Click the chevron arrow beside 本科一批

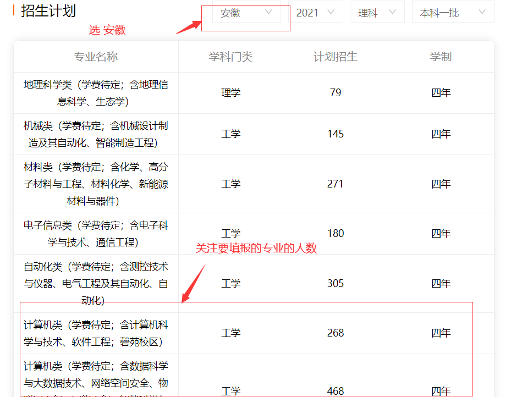pos(482,12)
